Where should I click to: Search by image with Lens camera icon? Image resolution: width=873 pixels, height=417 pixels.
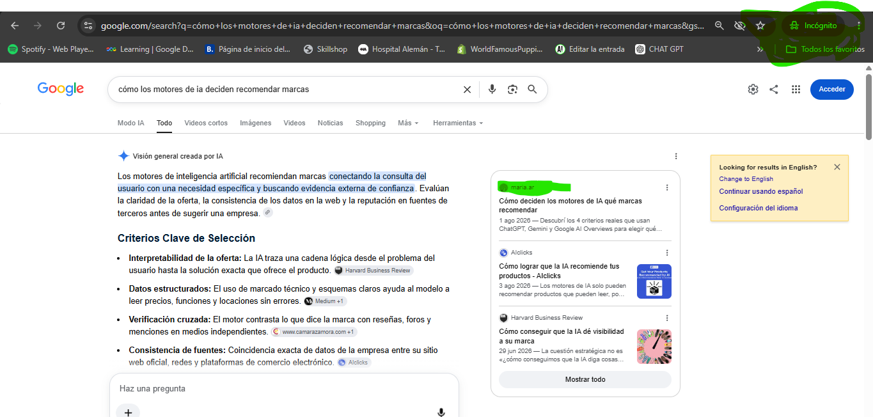coord(512,90)
